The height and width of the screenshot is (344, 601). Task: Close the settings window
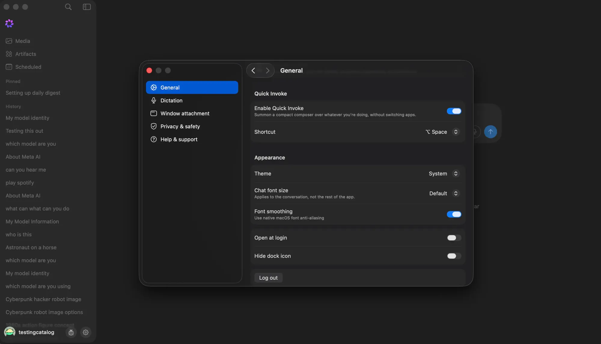(x=149, y=70)
